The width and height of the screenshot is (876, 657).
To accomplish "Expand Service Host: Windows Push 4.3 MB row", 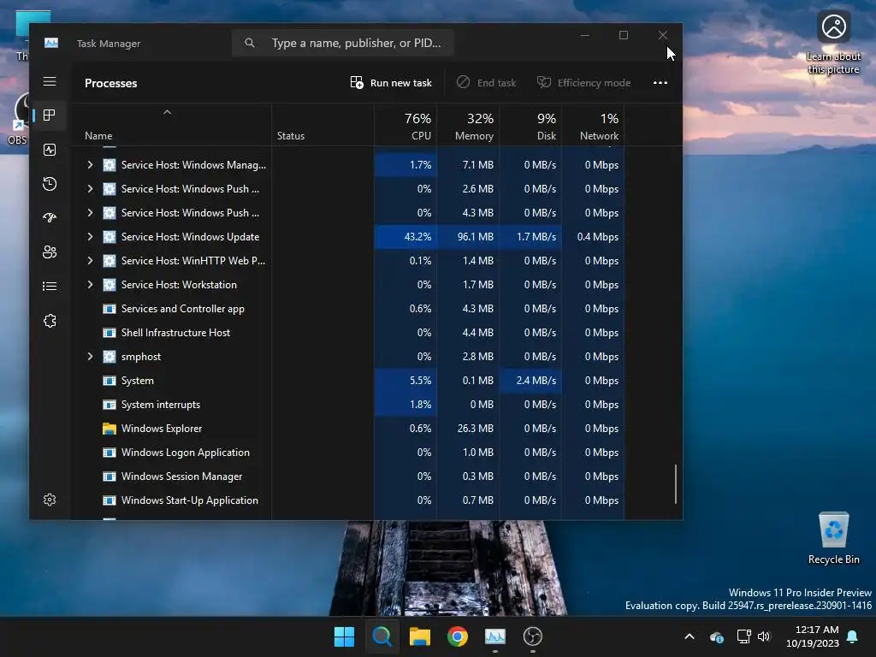I will coord(90,213).
